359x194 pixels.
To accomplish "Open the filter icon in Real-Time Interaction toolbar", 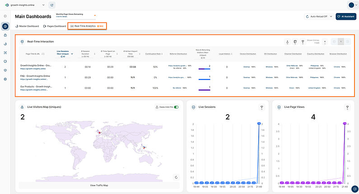I will [x=303, y=42].
